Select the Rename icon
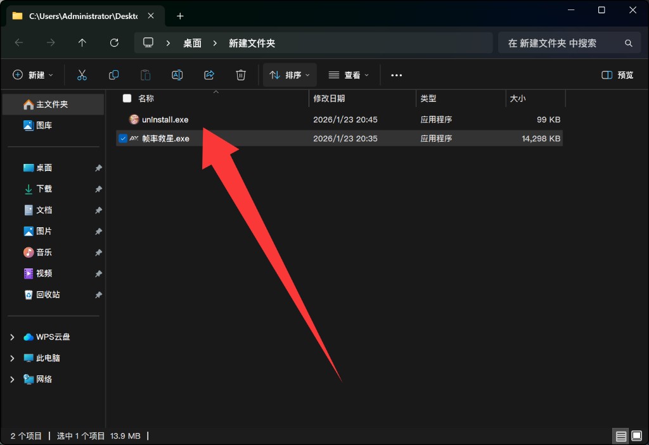 click(177, 75)
